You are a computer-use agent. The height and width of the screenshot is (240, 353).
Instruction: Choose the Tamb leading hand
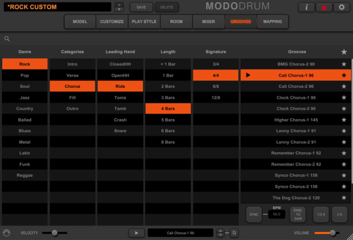point(120,109)
